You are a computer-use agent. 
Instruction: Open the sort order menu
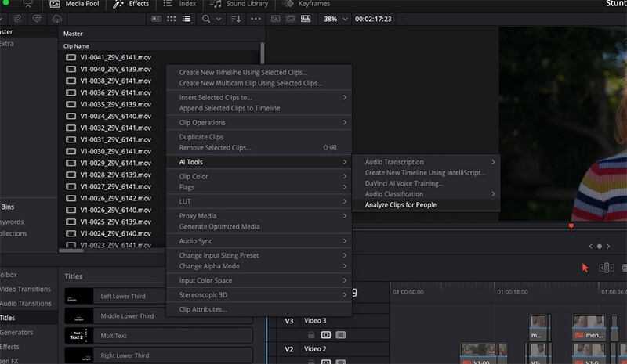pos(236,19)
